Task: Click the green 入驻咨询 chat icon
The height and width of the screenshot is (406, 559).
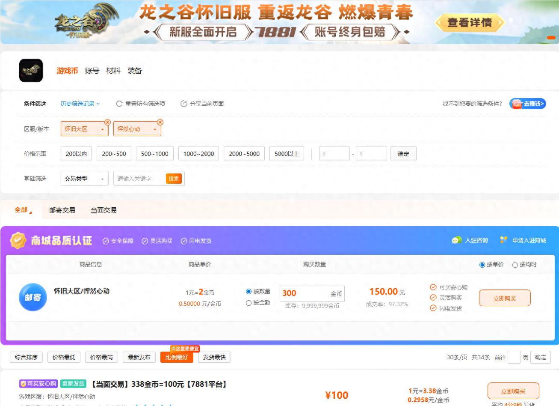Action: (457, 240)
